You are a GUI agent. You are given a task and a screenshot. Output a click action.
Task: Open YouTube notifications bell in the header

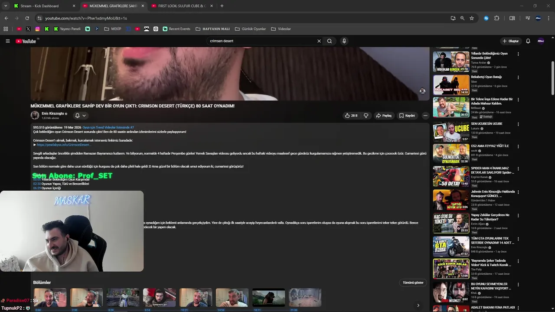pos(528,41)
